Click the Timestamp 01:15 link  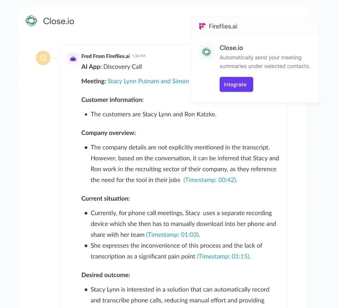tap(223, 256)
